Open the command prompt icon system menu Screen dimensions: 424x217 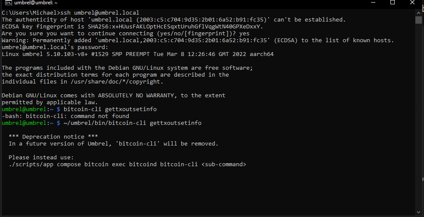pos(8,3)
